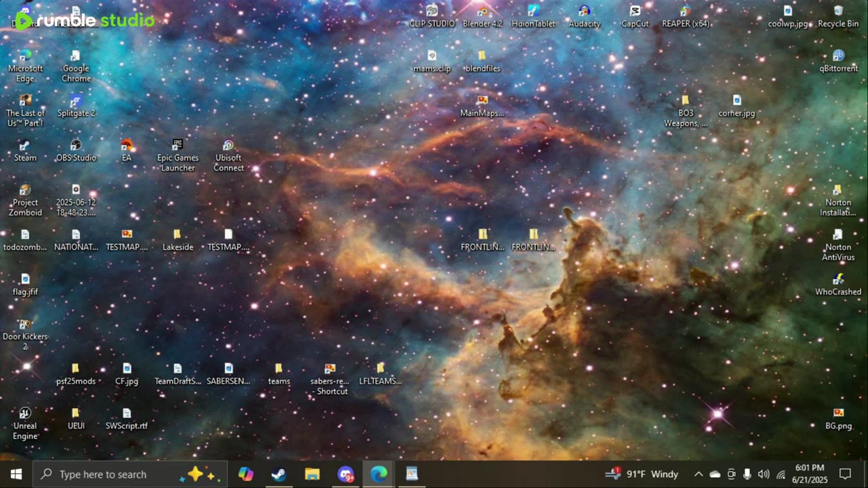This screenshot has height=488, width=868.
Task: Click the OneDrive cloud tray icon
Action: [x=715, y=474]
